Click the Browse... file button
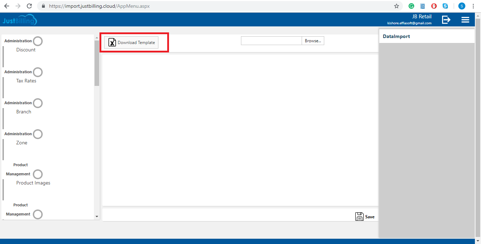Viewport: 483px width, 244px height. click(313, 41)
